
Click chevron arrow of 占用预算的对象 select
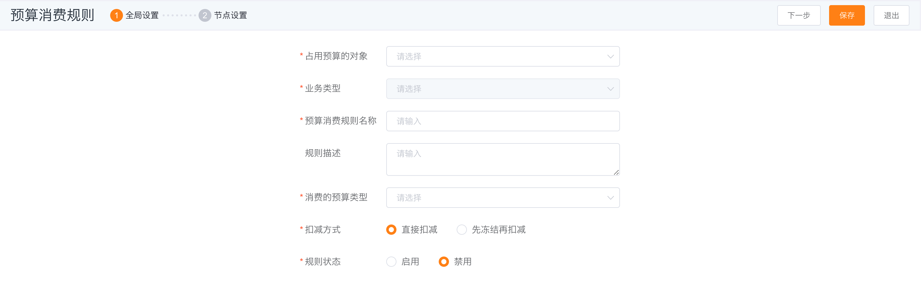pos(610,56)
